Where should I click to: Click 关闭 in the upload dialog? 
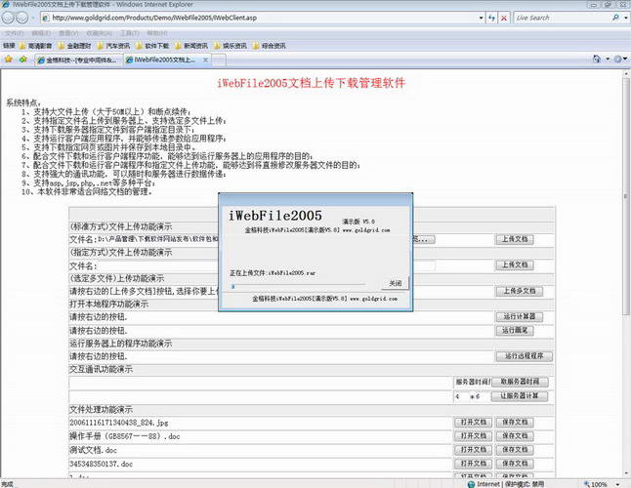[x=395, y=283]
